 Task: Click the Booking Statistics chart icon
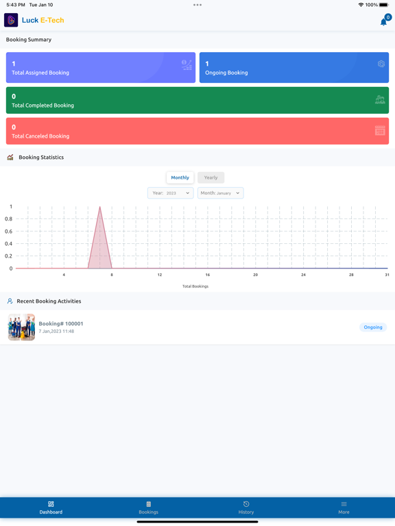[10, 158]
